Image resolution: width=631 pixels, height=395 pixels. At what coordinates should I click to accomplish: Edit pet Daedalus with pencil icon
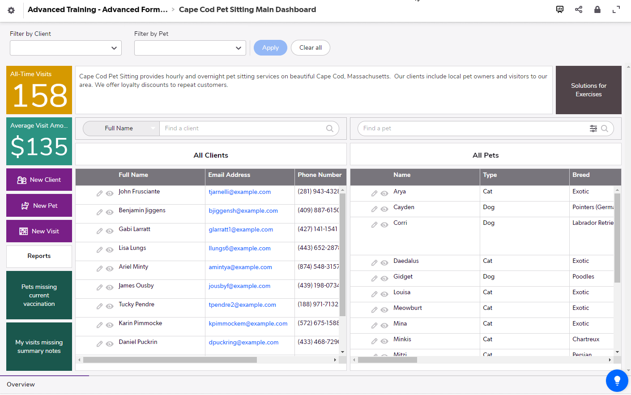374,263
